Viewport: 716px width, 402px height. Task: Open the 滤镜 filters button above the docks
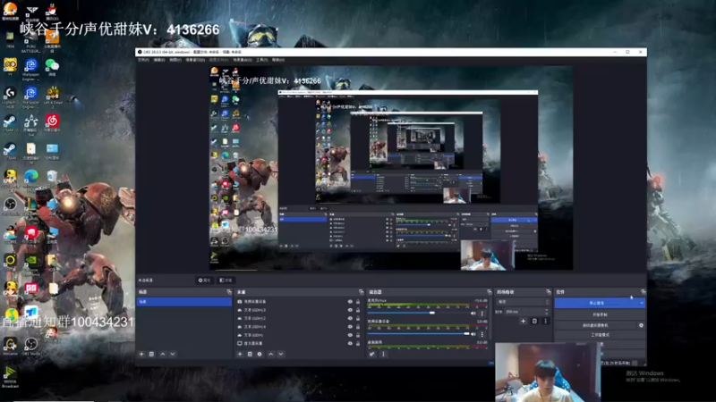(x=226, y=281)
